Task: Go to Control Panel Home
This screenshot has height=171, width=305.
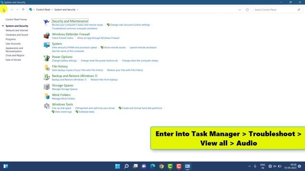Action: [x=16, y=19]
